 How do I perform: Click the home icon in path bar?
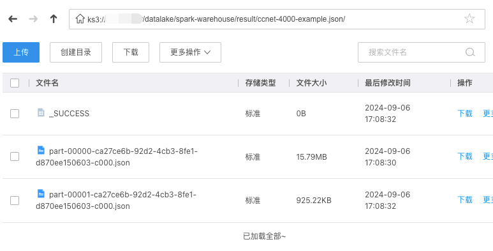point(80,19)
